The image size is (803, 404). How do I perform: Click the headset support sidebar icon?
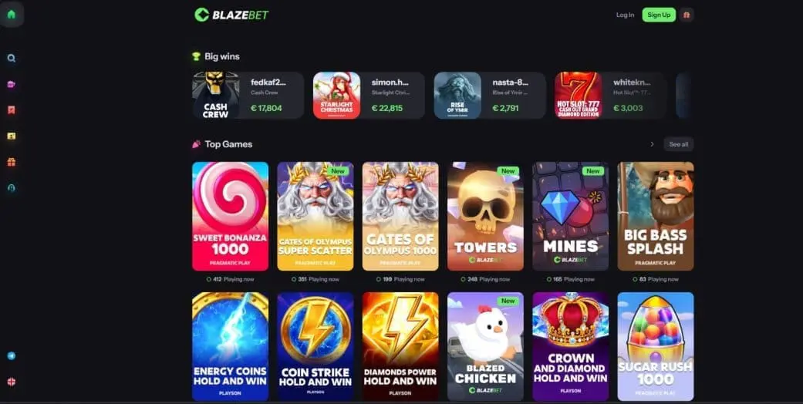click(x=12, y=188)
